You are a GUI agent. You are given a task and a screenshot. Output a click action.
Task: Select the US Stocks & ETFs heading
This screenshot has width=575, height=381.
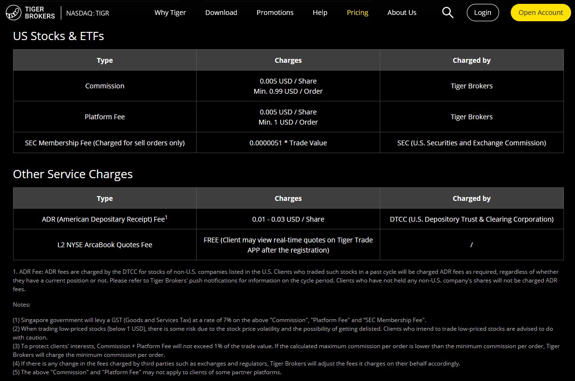coord(58,36)
